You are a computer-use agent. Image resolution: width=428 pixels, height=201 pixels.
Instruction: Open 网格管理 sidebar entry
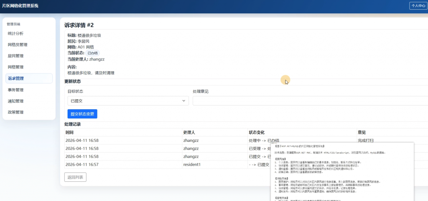coord(29,67)
